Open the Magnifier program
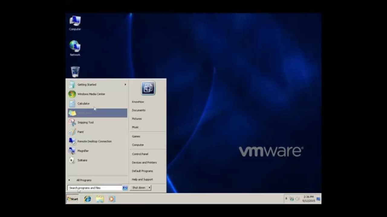The width and height of the screenshot is (387, 217). coord(97,151)
